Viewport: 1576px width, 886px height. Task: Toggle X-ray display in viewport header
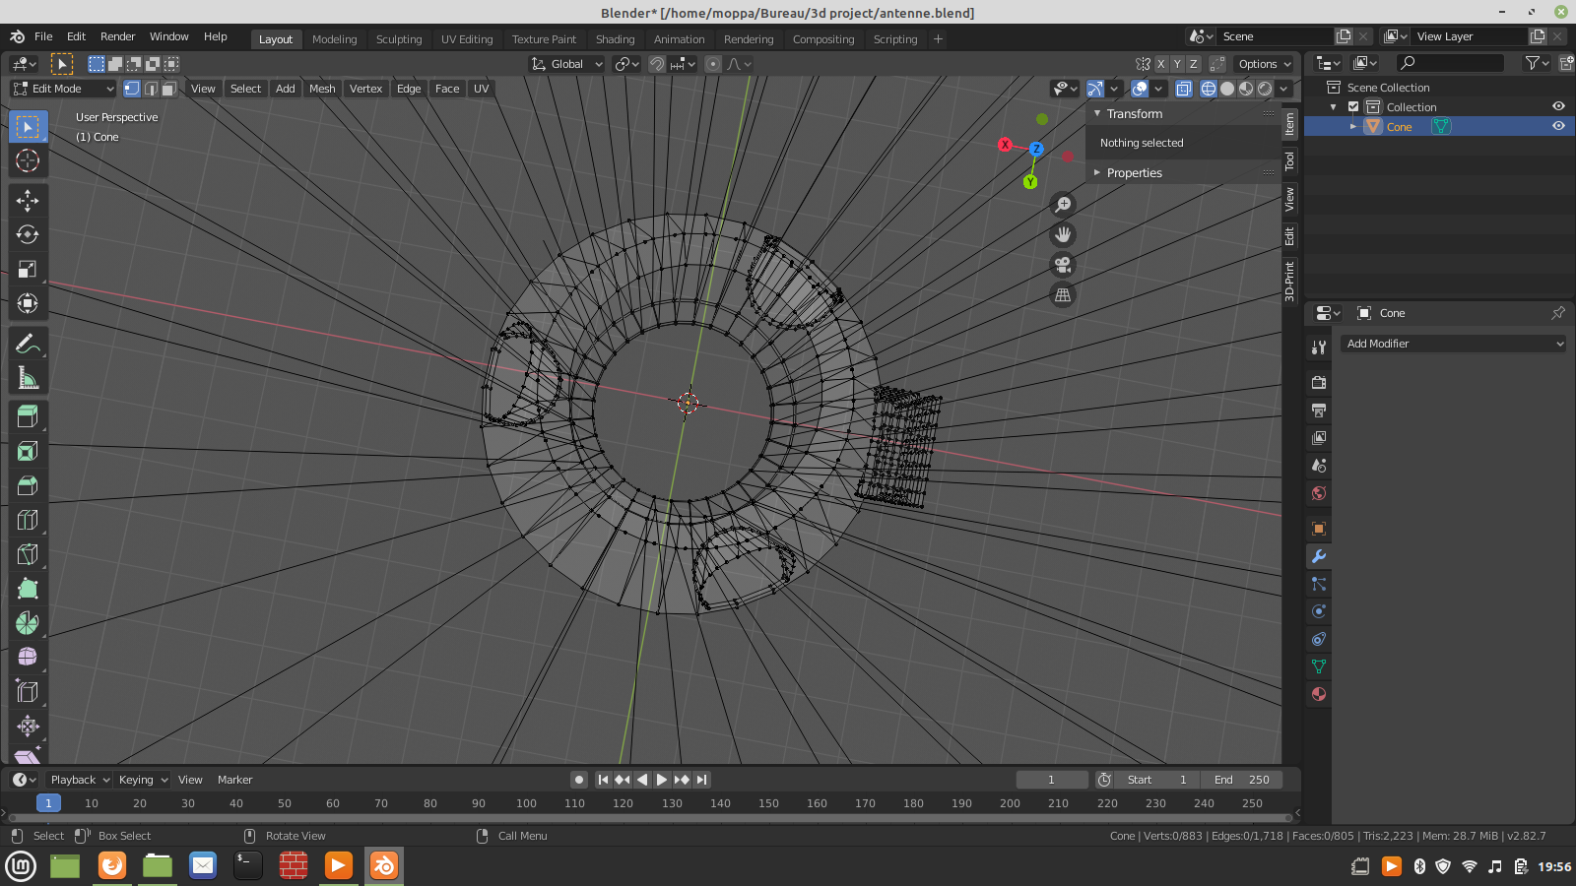[x=1184, y=89]
